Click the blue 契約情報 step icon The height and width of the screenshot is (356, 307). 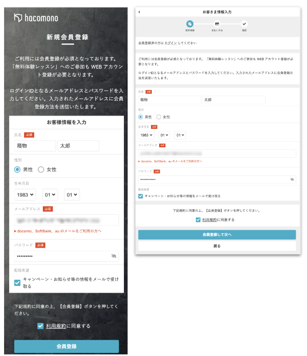[190, 24]
